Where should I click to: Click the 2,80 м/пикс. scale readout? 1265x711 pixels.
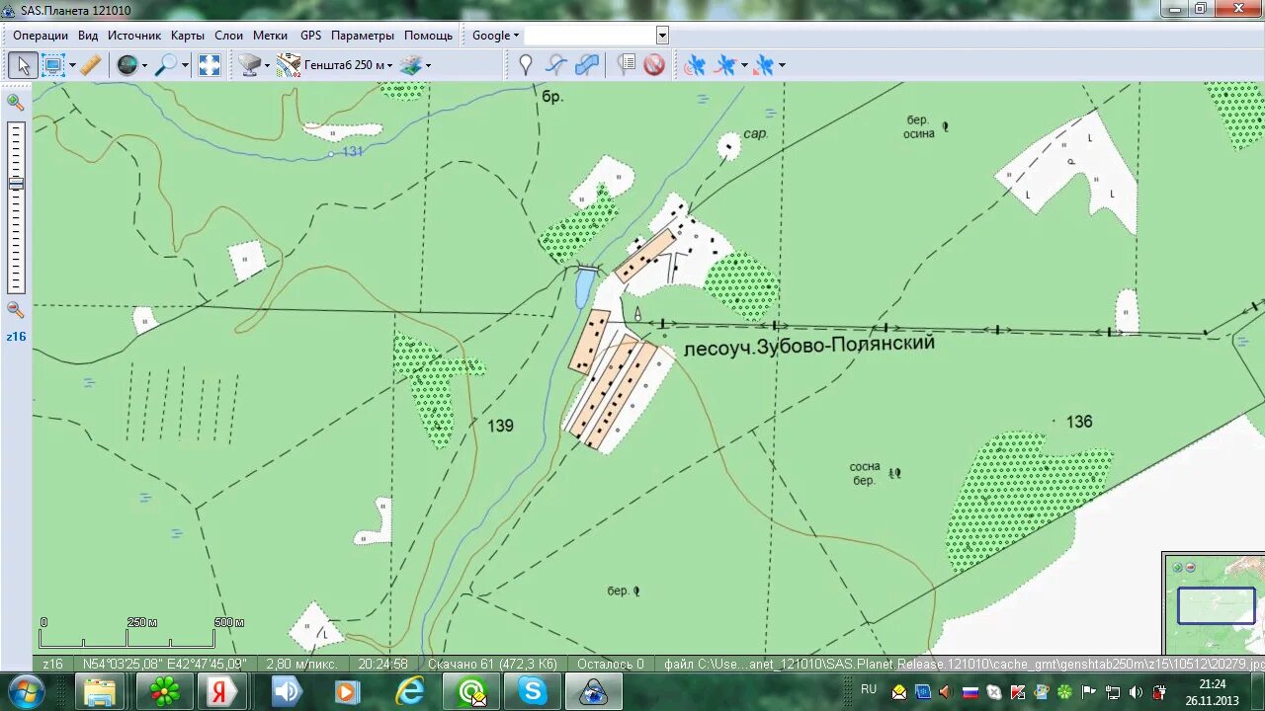(x=302, y=664)
